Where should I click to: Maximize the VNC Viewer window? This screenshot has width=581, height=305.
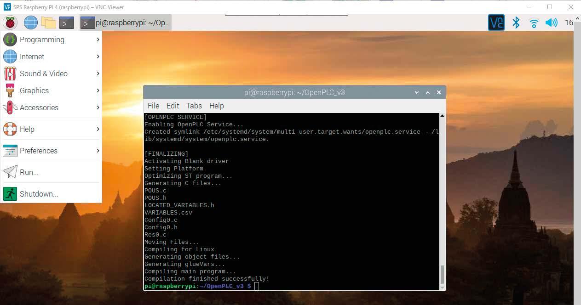click(550, 7)
